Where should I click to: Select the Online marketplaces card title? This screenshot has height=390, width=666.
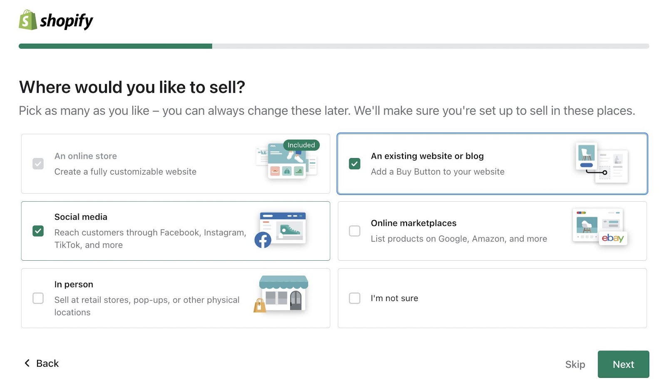(413, 223)
